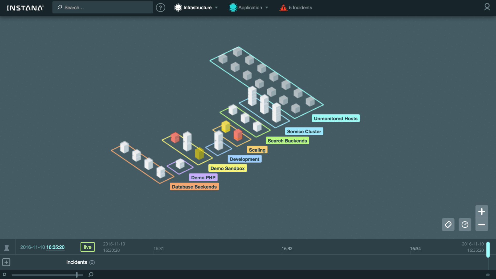Click the large magnifier beside timeline zoom slider

point(91,275)
